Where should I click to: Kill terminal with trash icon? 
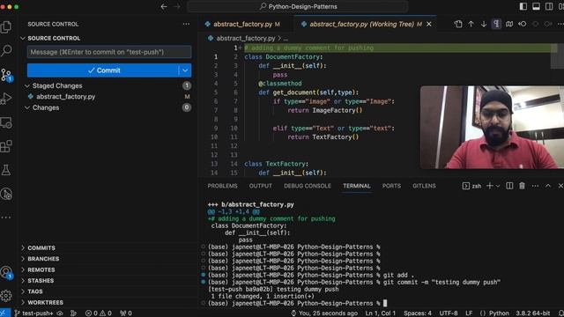522,186
